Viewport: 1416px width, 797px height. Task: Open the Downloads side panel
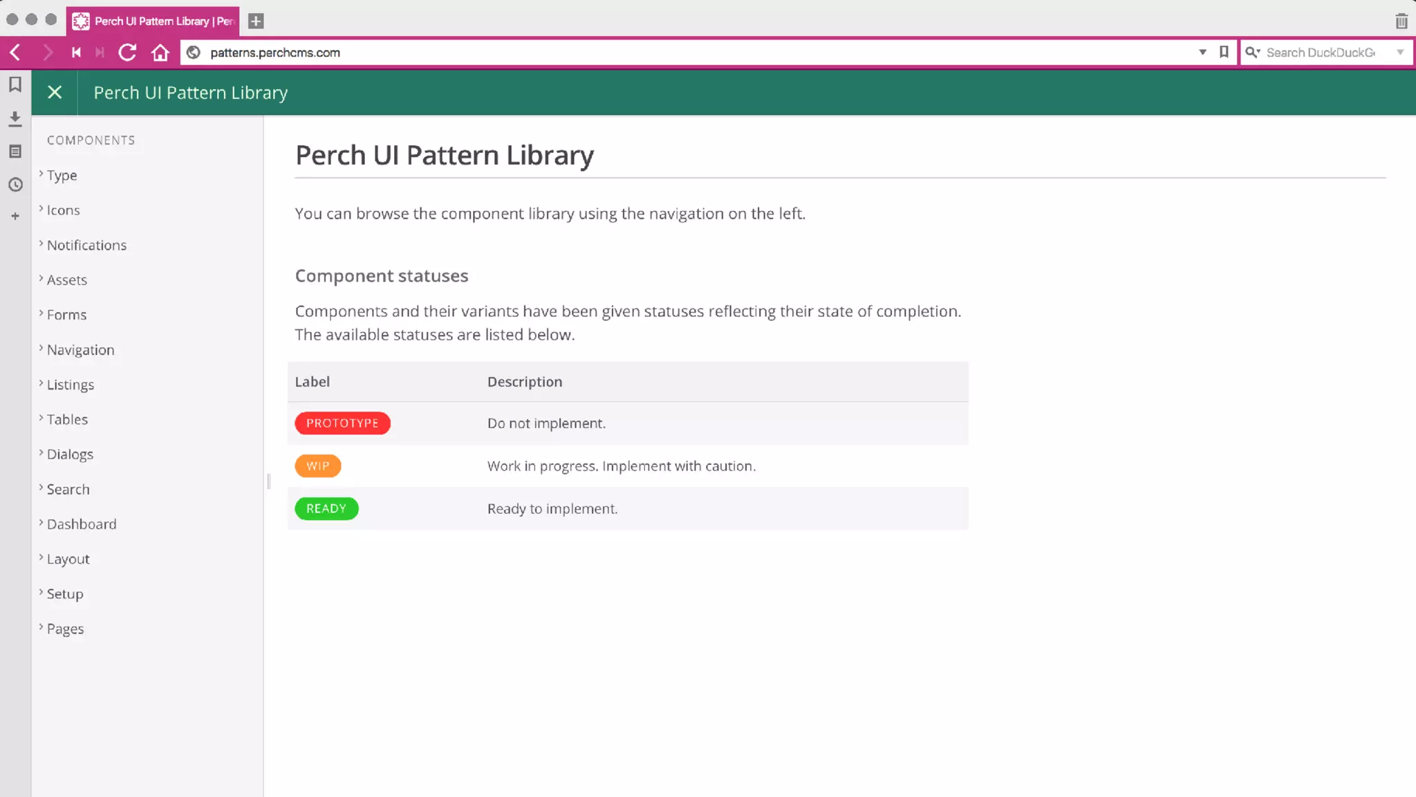pyautogui.click(x=15, y=118)
